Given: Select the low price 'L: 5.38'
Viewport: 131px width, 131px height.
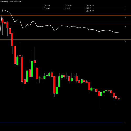Looking at the screenshot, I should point(68,8).
